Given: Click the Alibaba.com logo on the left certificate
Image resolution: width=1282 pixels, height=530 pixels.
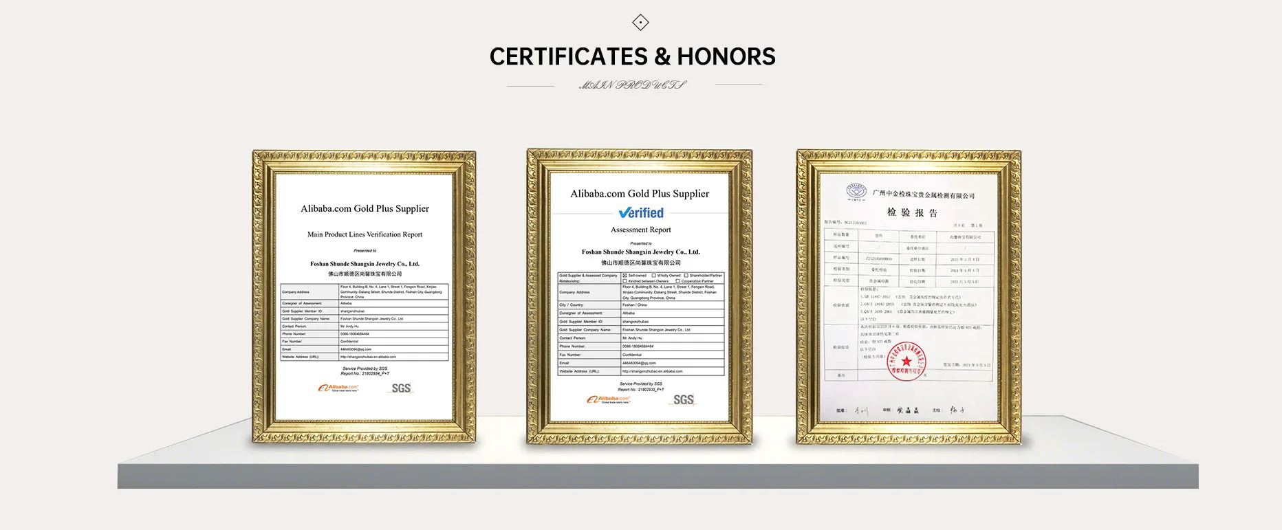Looking at the screenshot, I should (338, 388).
